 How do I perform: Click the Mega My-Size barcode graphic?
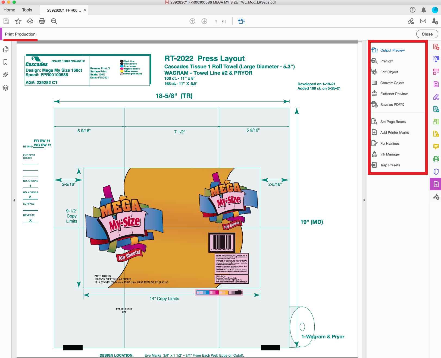(x=222, y=243)
